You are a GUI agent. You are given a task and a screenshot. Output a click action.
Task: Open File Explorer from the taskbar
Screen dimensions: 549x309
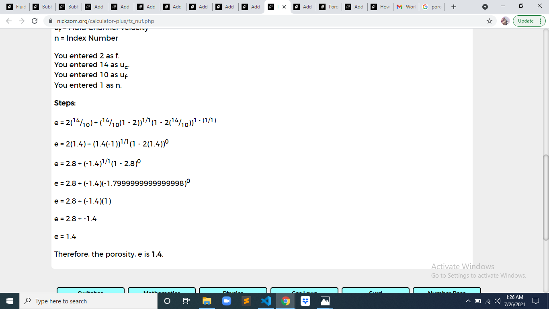[207, 301]
